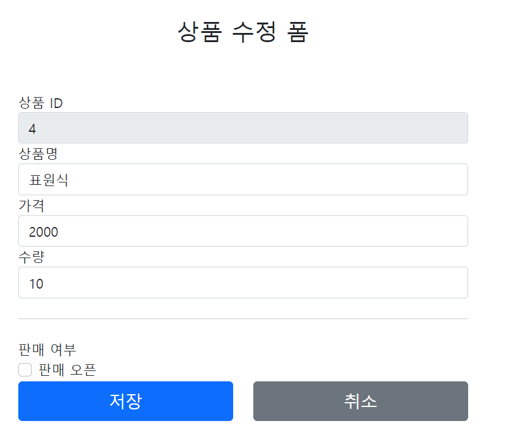Screen dimensions: 506x432
Task: Focus the 상품명 input field
Action: 243,179
